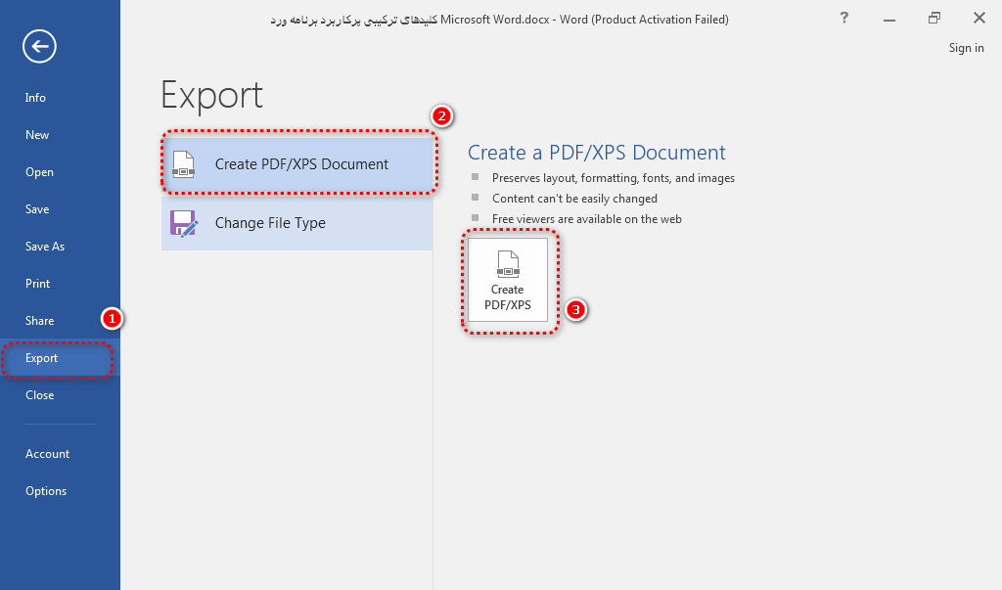1002x590 pixels.
Task: Open Word Options
Action: (x=46, y=491)
